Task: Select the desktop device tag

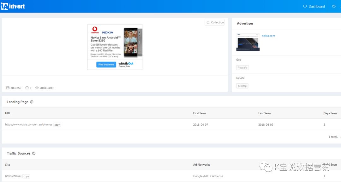Action: [242, 86]
